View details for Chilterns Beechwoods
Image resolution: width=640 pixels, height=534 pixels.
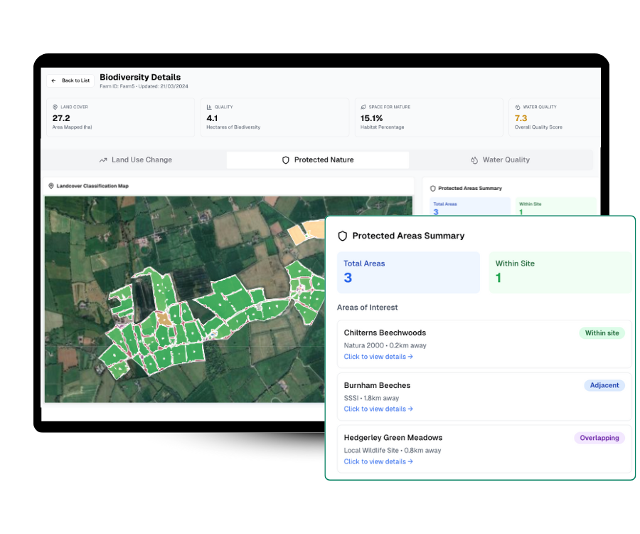coord(378,357)
